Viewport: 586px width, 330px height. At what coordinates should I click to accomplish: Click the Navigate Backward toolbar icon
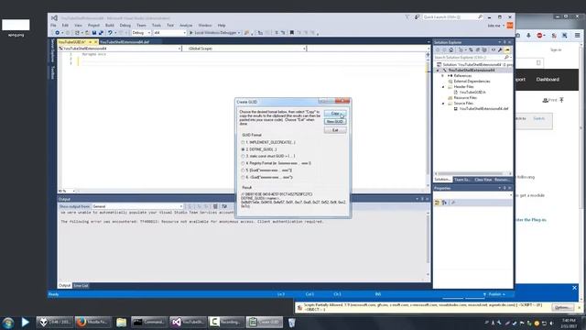(x=57, y=33)
